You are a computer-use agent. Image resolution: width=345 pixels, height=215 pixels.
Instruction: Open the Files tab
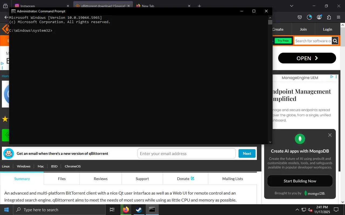[x=62, y=179]
